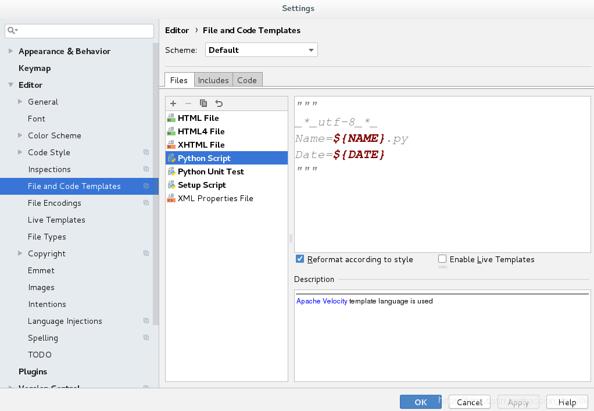Viewport: 594px width, 411px height.
Task: Select Language Injections settings
Action: point(65,321)
